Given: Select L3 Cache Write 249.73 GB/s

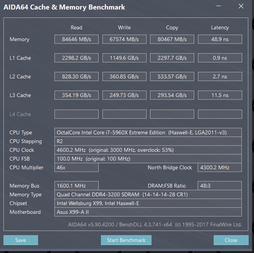Looking at the screenshot, I should pos(125,95).
